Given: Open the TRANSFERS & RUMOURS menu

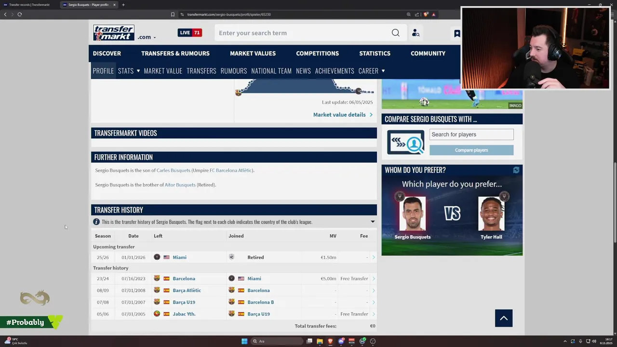Looking at the screenshot, I should pyautogui.click(x=175, y=53).
